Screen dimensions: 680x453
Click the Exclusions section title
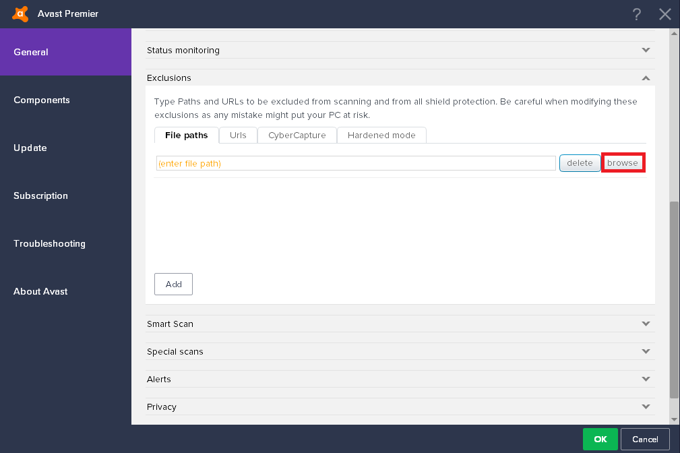[169, 78]
